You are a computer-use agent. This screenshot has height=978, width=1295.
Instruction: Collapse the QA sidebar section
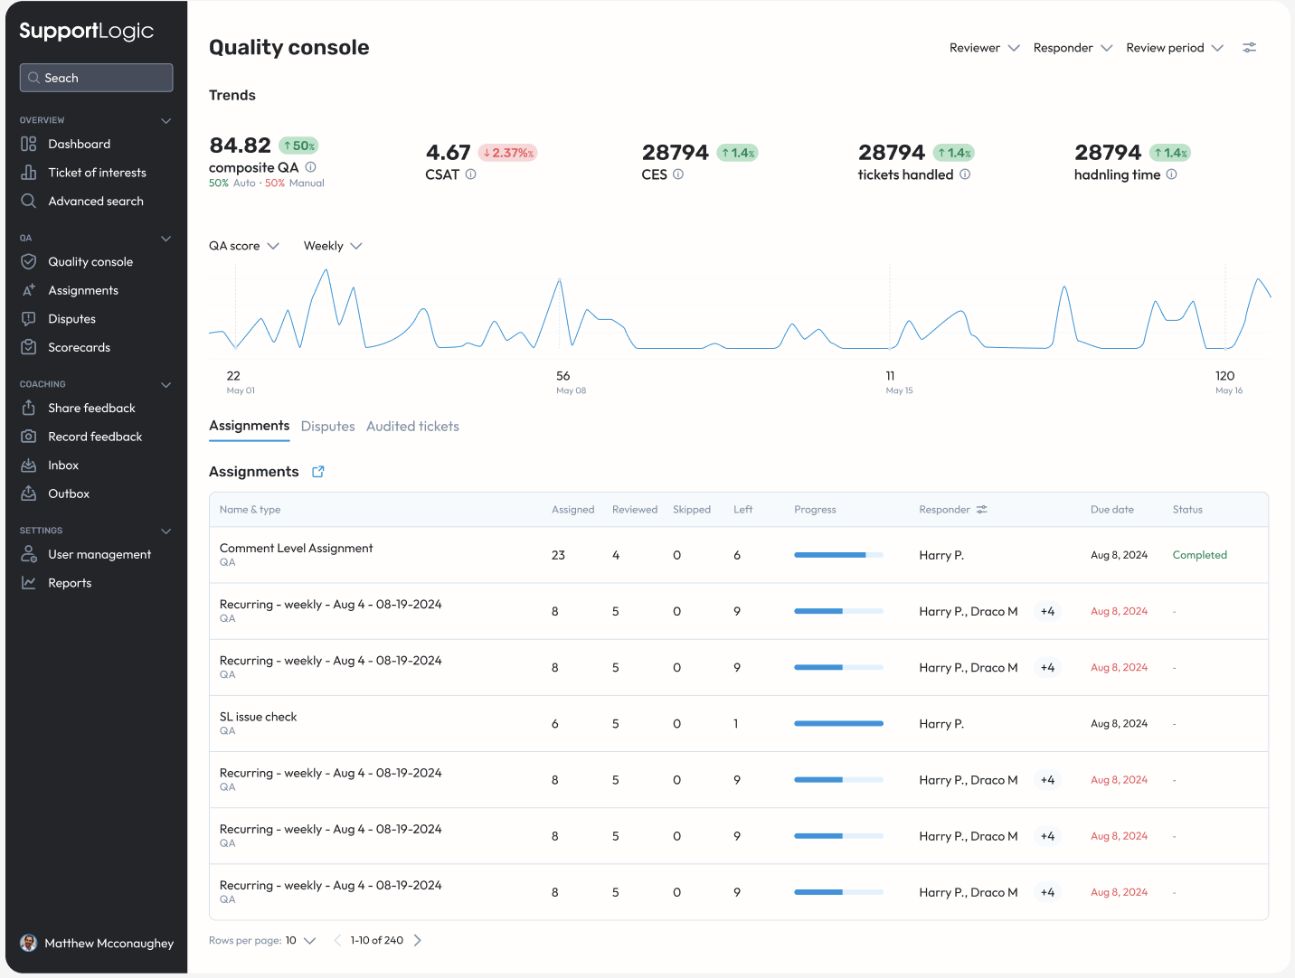(166, 239)
